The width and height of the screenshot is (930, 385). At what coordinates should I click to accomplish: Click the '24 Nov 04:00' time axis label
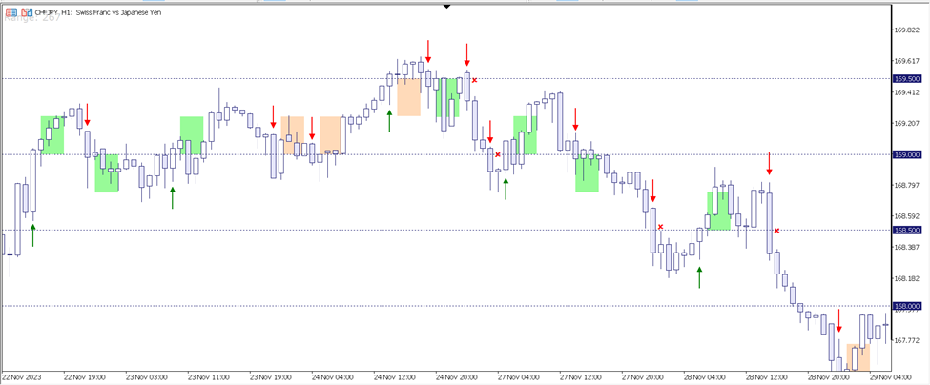tap(333, 376)
